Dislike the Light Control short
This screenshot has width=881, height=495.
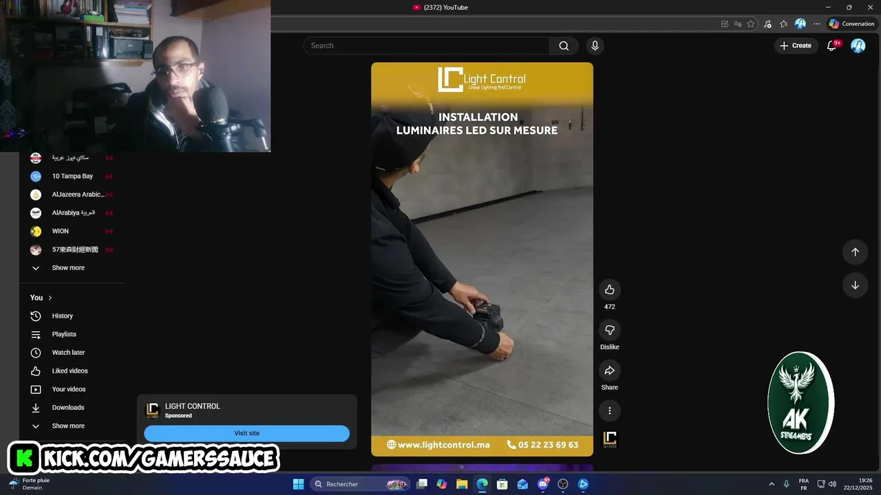(609, 330)
